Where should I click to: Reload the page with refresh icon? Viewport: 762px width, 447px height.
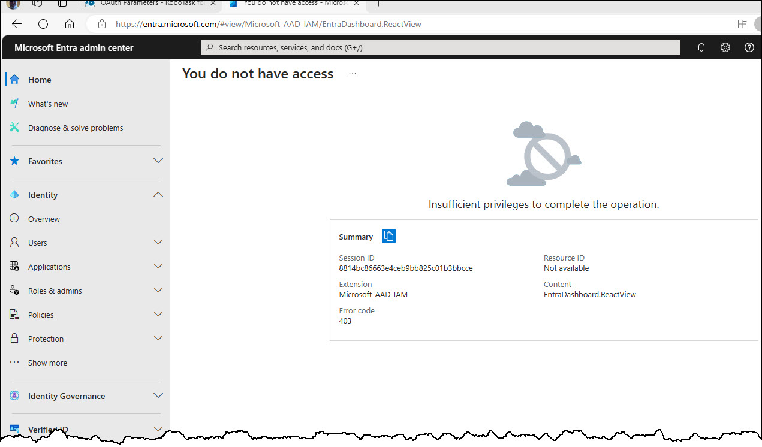[x=43, y=24]
